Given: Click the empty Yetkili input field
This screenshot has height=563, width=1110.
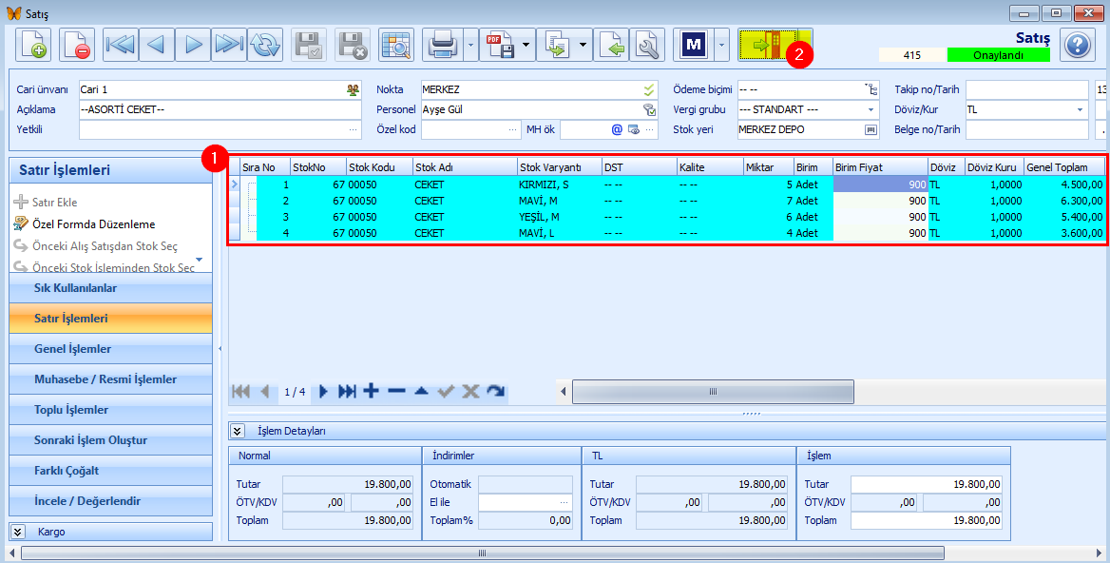Looking at the screenshot, I should (220, 129).
